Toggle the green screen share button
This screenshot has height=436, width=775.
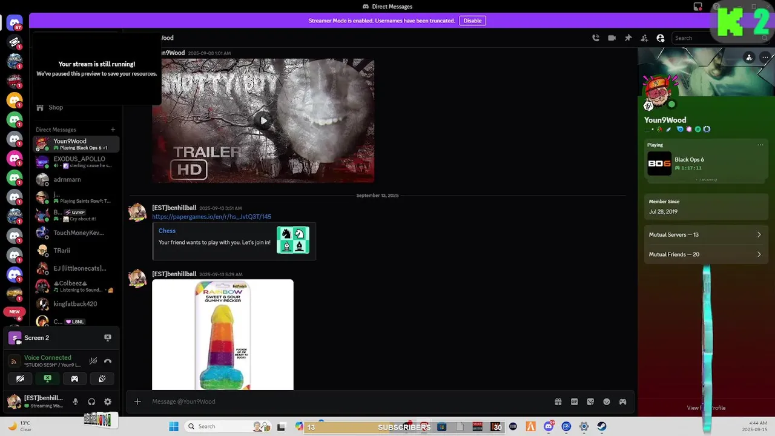tap(47, 378)
